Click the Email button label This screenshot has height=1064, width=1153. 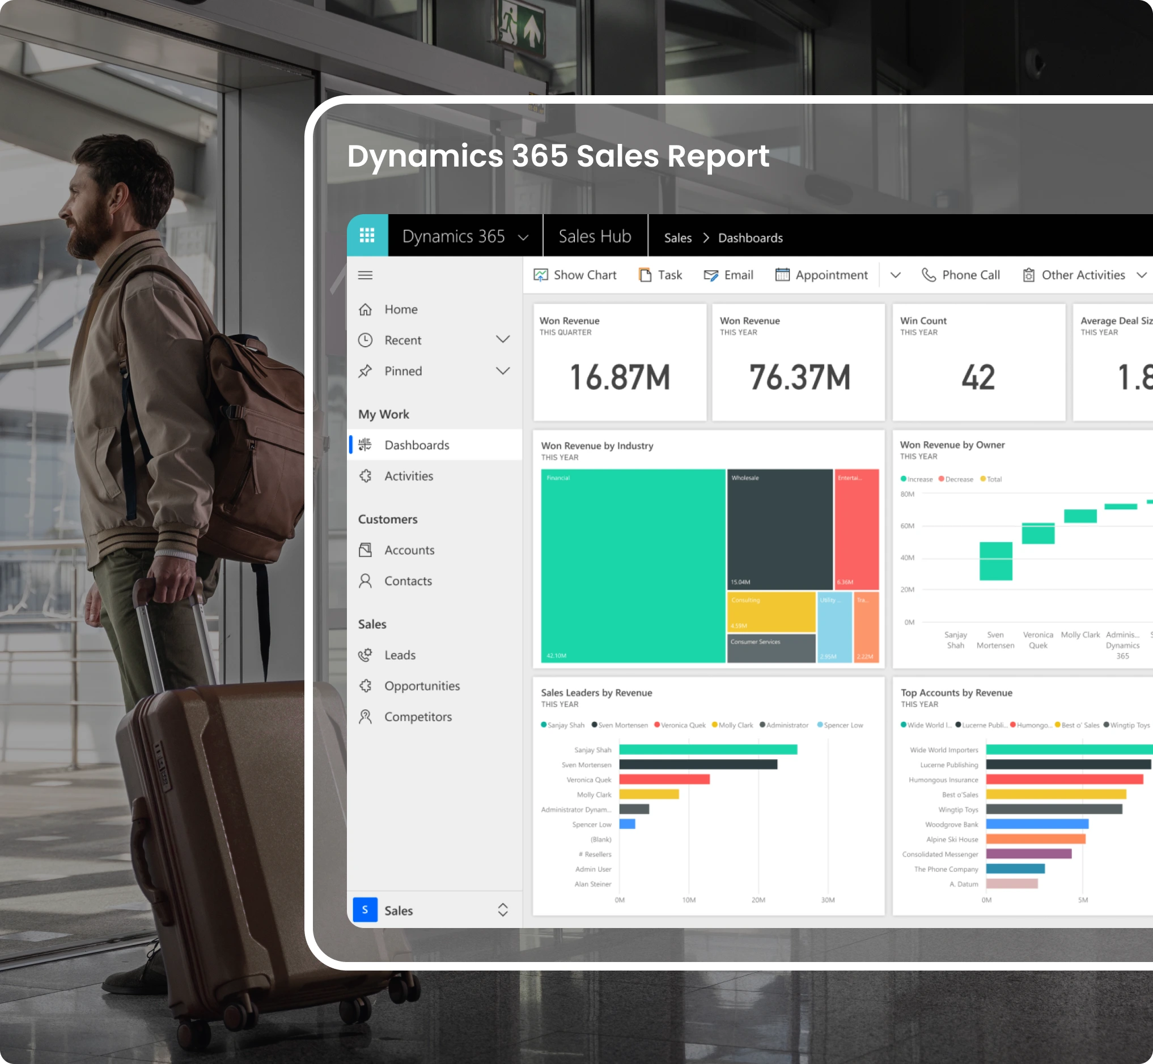739,275
